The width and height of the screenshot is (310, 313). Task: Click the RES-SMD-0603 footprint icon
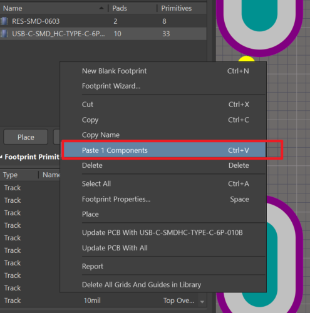tap(4, 21)
